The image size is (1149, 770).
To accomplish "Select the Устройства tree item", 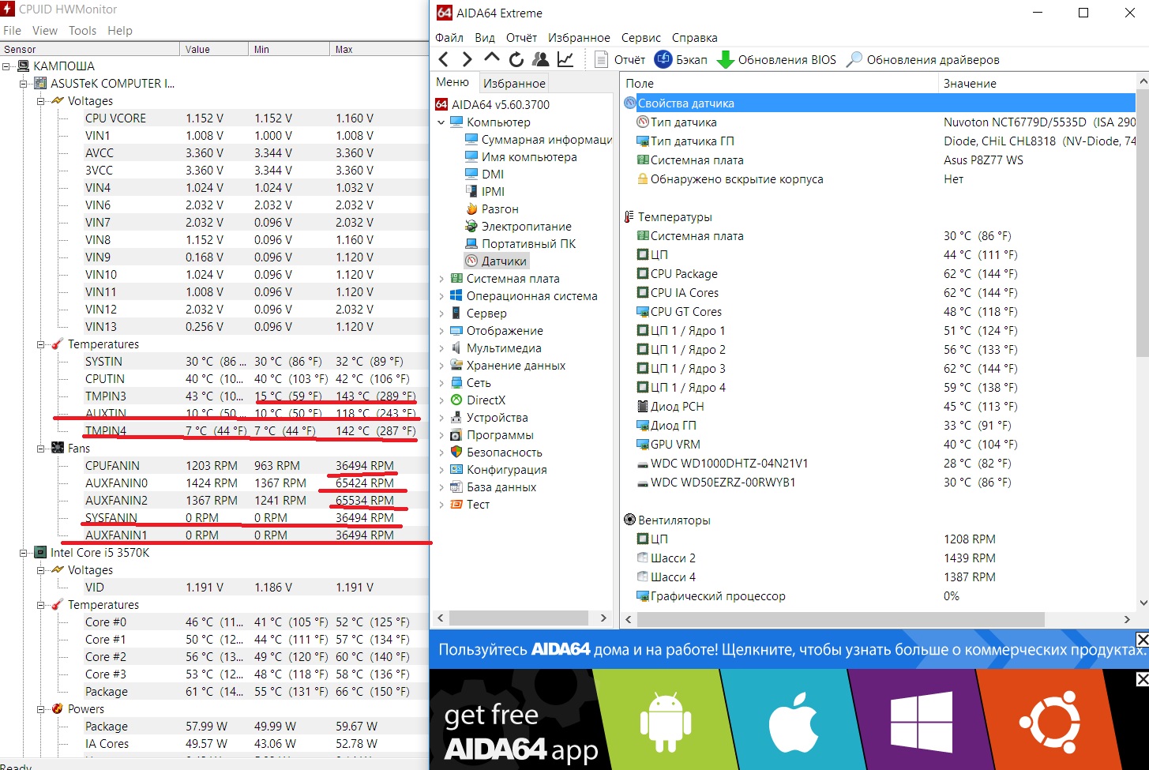I will click(x=497, y=418).
